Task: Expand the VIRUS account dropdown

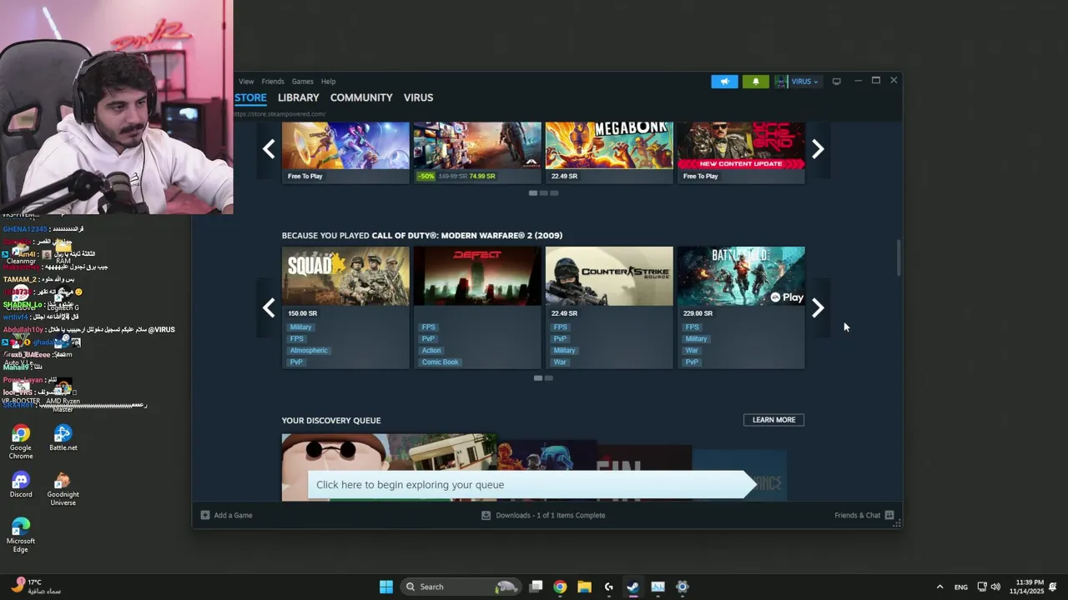Action: pos(804,82)
